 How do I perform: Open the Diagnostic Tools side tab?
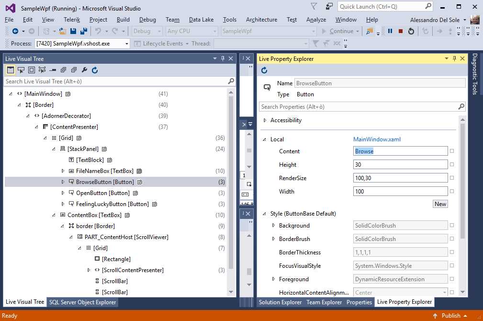475,74
